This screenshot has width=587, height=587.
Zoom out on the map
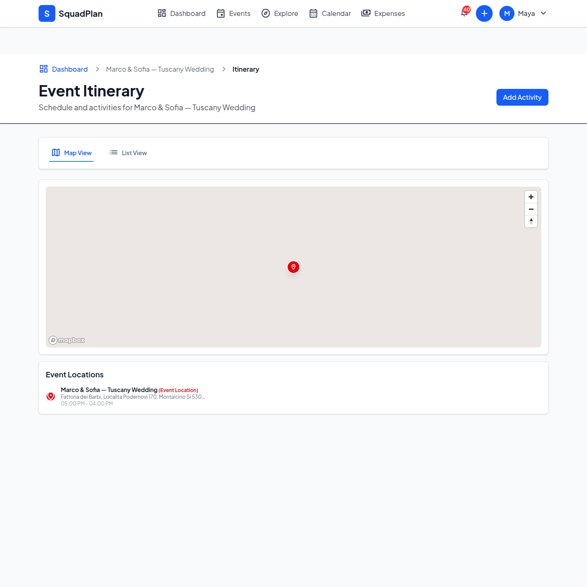pos(531,209)
